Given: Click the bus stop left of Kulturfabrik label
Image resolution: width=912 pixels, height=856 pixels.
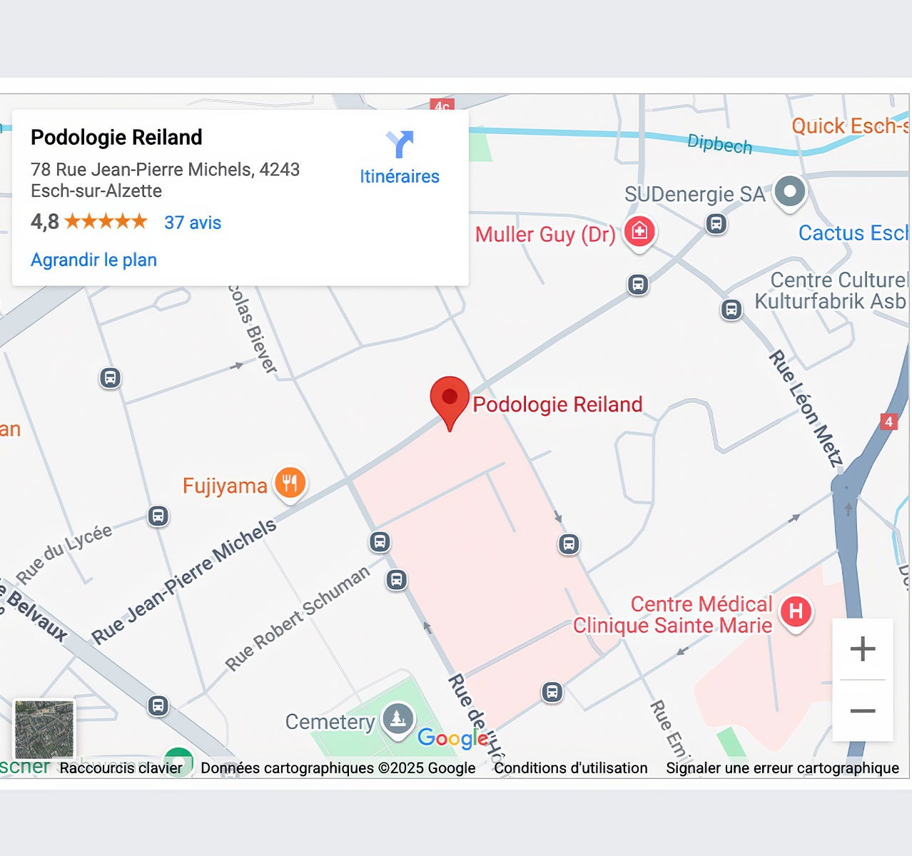Looking at the screenshot, I should [731, 310].
